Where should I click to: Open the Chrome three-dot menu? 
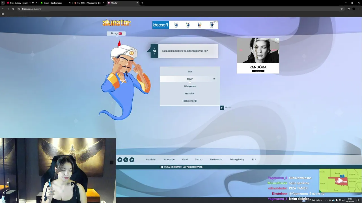click(x=359, y=9)
